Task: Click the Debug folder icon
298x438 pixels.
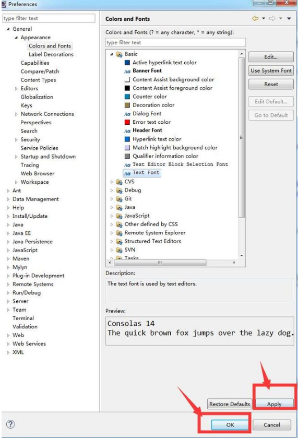Action: coord(120,191)
